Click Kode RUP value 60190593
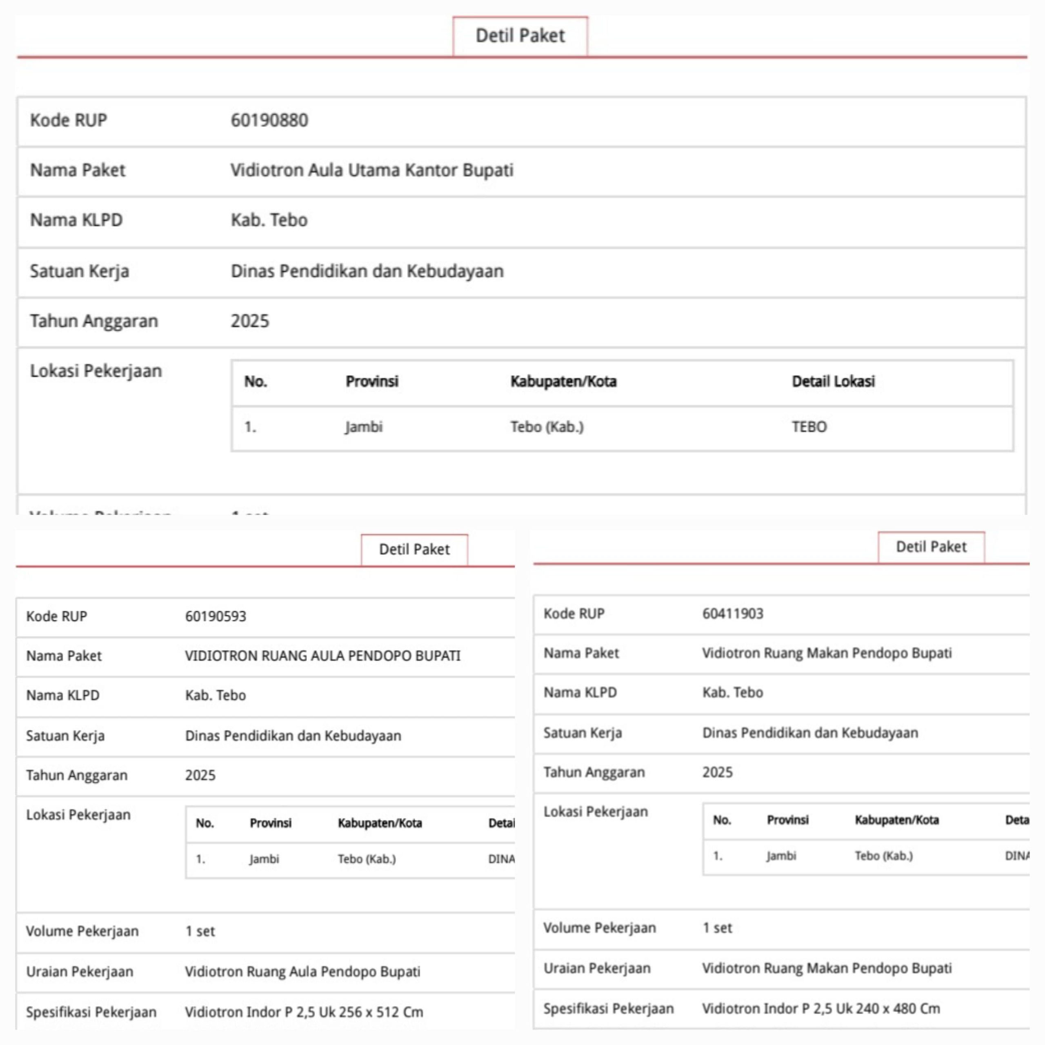Viewport: 1045px width, 1045px height. (x=215, y=617)
